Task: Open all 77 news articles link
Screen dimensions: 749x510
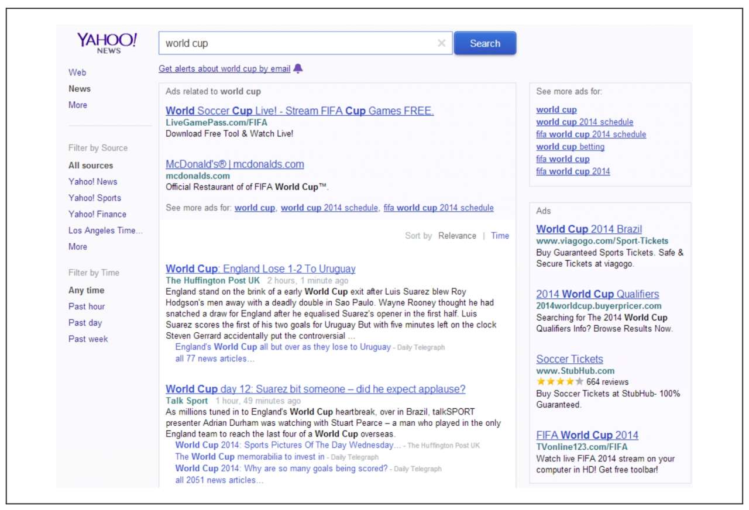Action: [x=215, y=359]
